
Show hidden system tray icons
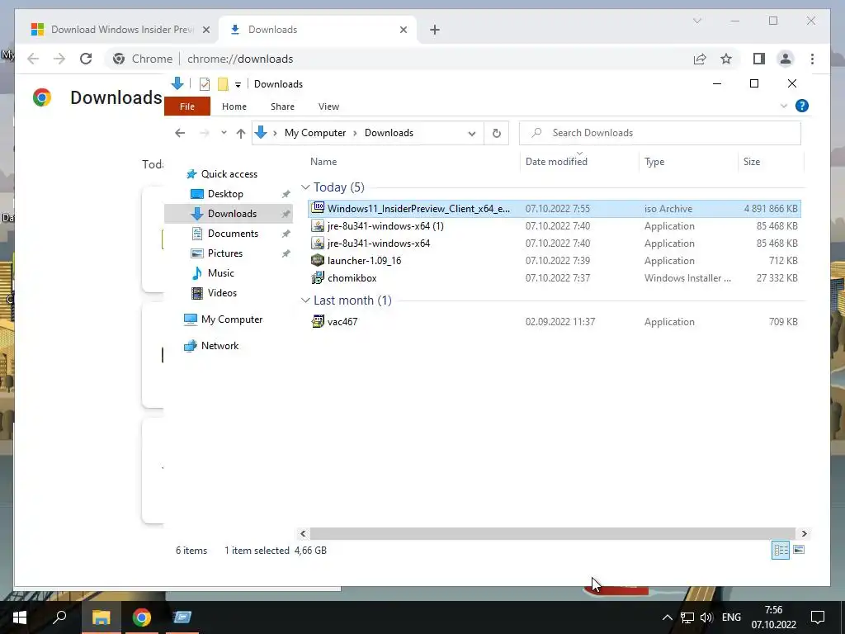[667, 617]
